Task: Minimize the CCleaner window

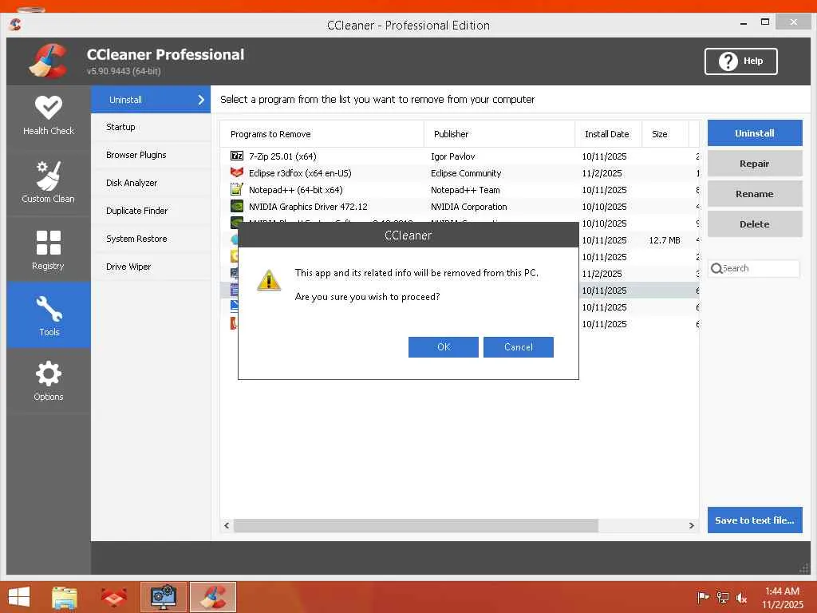Action: (x=744, y=23)
